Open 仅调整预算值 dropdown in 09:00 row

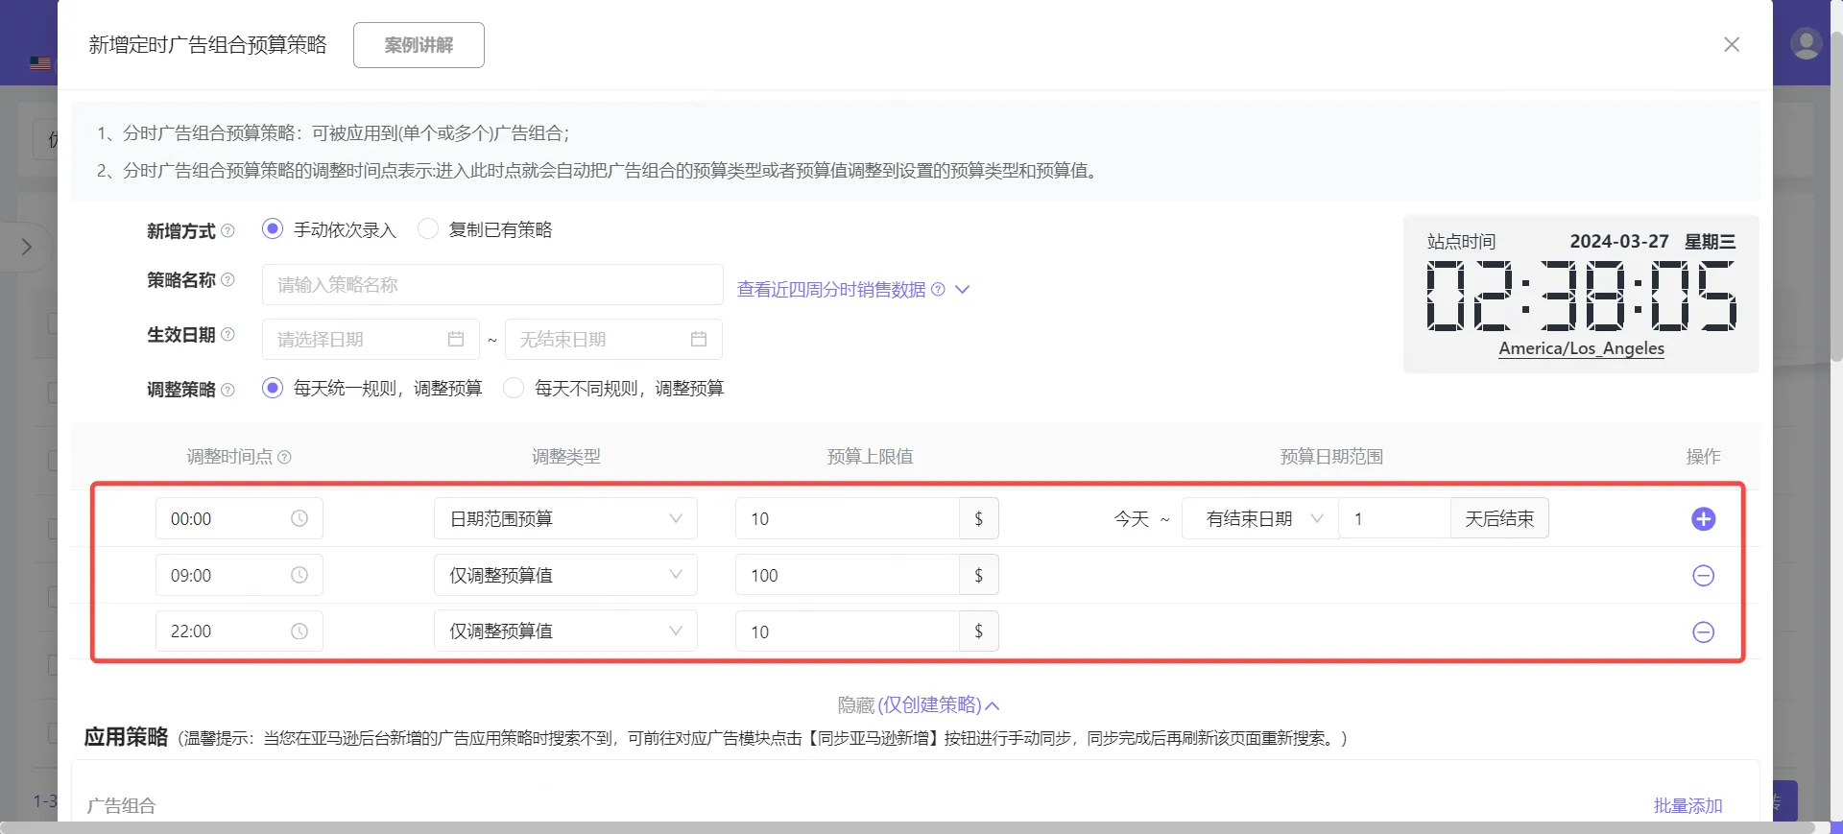point(565,575)
